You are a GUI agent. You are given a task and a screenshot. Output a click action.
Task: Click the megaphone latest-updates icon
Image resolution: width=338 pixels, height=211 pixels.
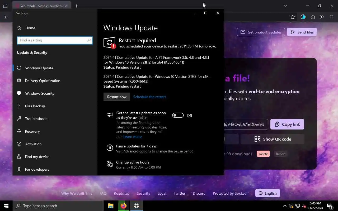[110, 115]
